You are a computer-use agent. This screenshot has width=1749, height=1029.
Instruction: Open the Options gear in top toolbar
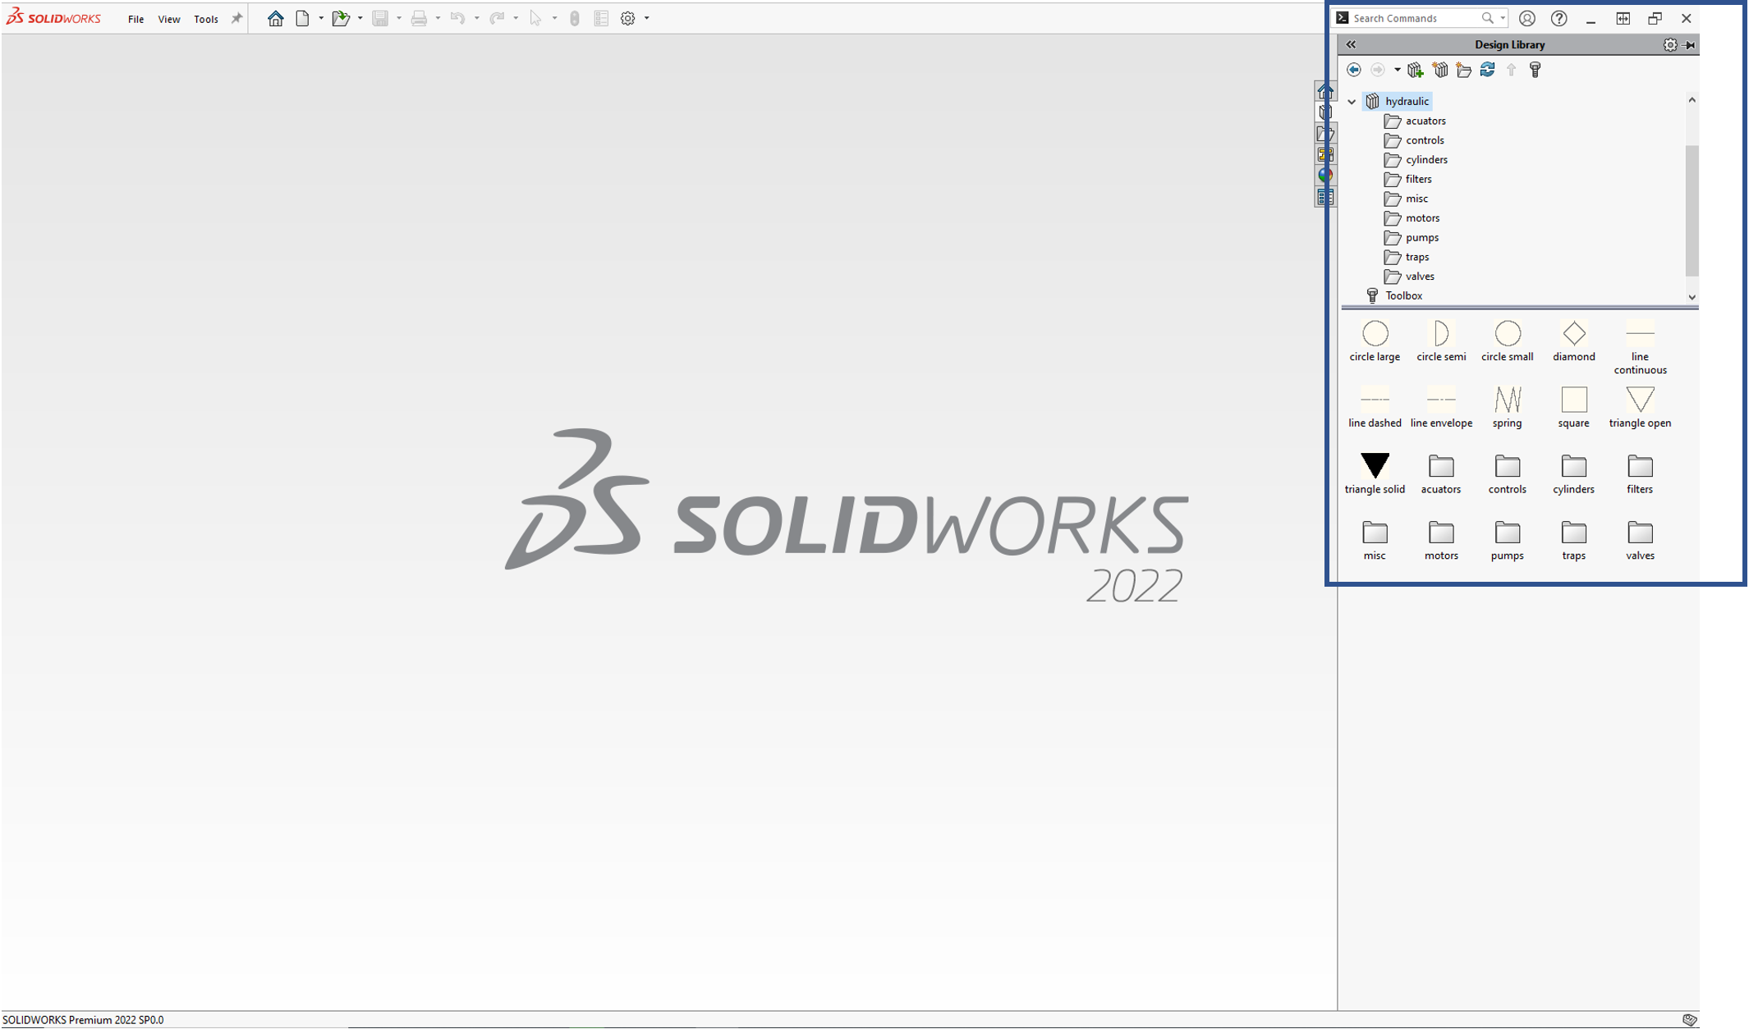pos(627,18)
